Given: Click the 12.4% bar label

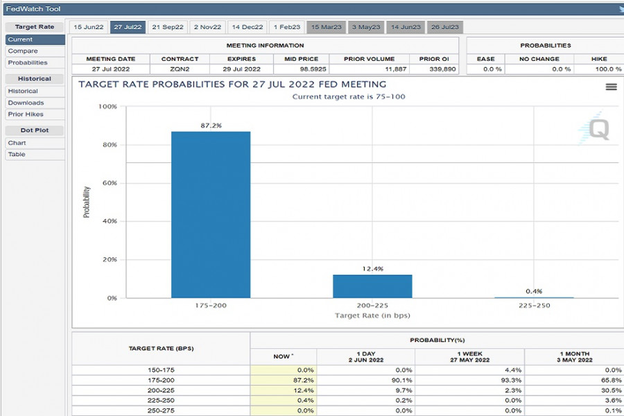Looking at the screenshot, I should (372, 269).
